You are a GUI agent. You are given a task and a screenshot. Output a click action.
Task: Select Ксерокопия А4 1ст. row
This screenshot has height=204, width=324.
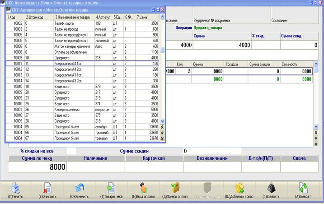[82, 63]
